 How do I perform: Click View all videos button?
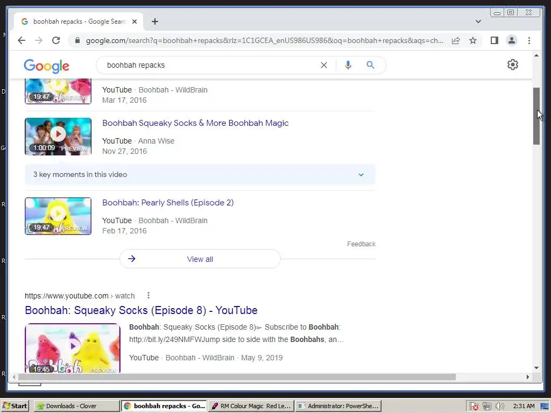200,259
